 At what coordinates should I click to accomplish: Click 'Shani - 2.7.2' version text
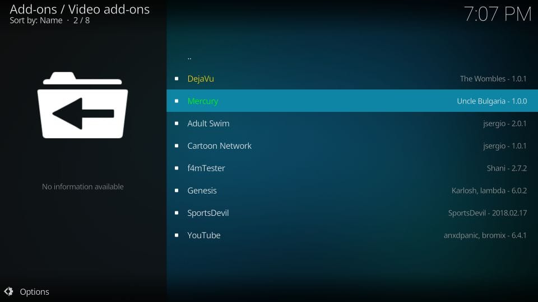[x=507, y=168]
